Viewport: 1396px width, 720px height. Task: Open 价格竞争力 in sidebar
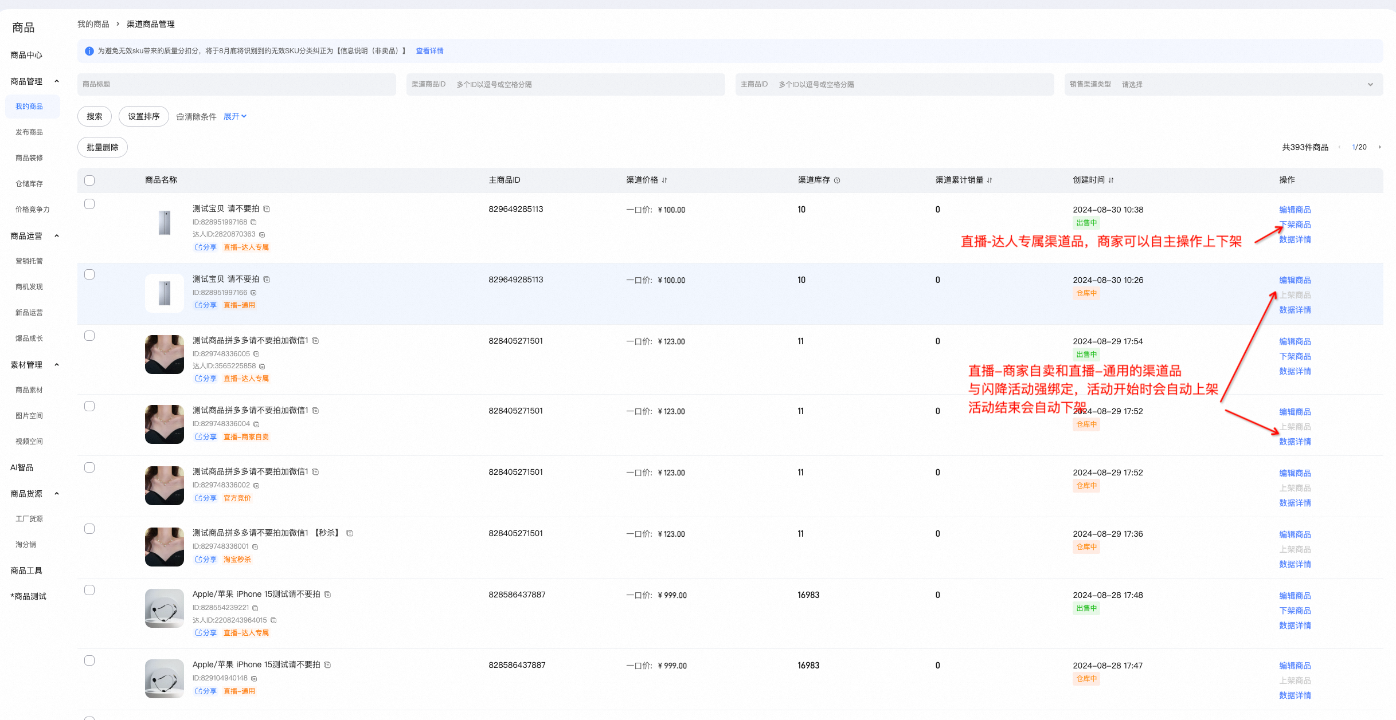click(x=33, y=210)
